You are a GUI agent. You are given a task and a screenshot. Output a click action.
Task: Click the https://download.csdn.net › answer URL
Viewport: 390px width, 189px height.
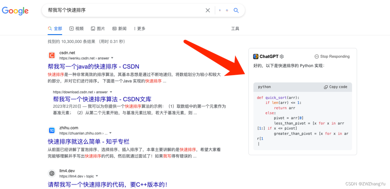[x=80, y=92]
